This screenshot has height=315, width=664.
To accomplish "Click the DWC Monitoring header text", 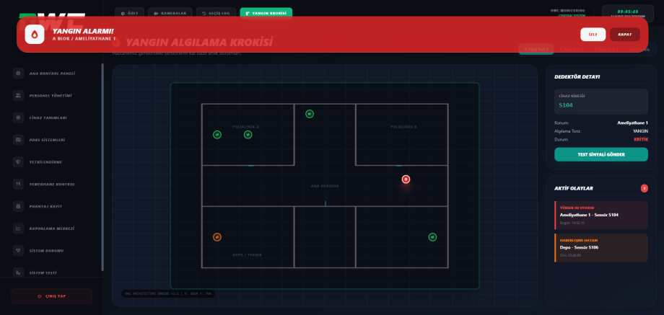I will (x=567, y=11).
